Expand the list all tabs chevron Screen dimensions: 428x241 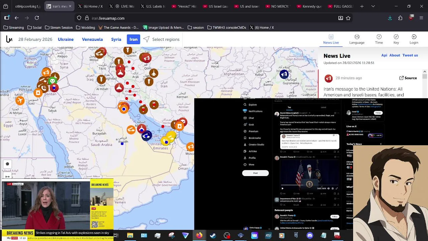pos(373,6)
